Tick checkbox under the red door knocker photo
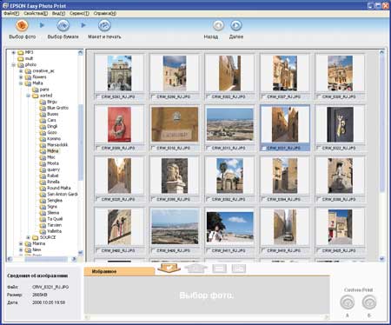The height and width of the screenshot is (325, 391). [98, 148]
